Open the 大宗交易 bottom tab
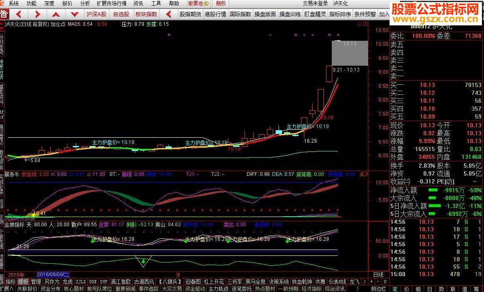484x292 pixels. click(x=172, y=289)
